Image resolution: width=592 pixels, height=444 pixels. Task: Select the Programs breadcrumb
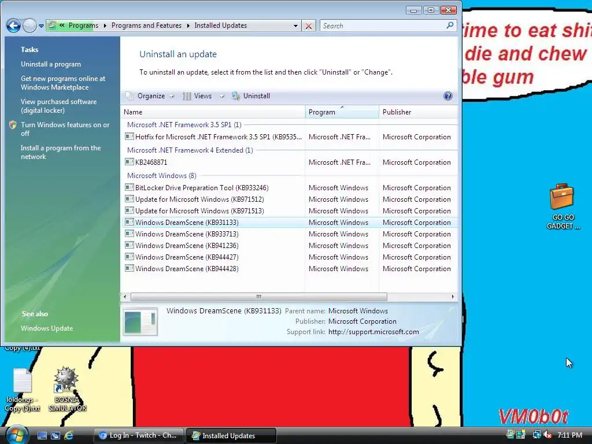point(83,25)
